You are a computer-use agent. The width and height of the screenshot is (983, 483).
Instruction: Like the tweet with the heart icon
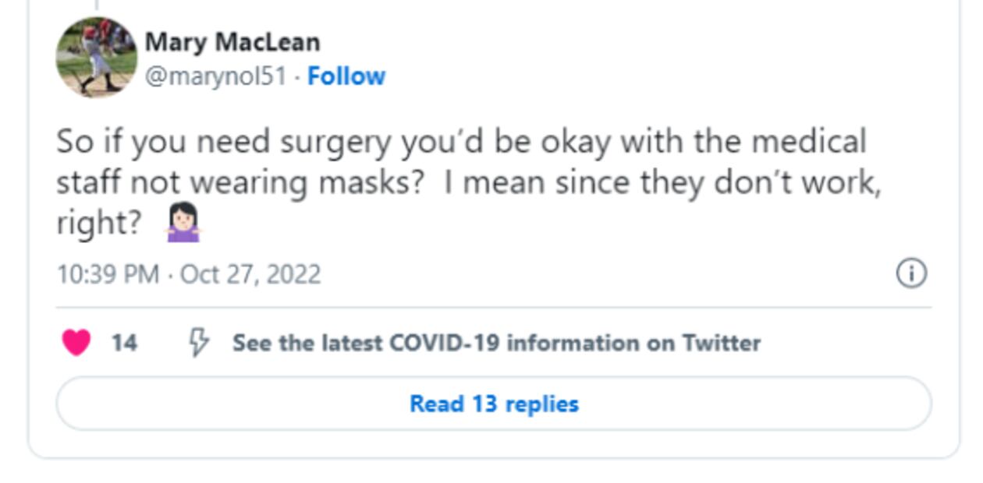point(76,343)
